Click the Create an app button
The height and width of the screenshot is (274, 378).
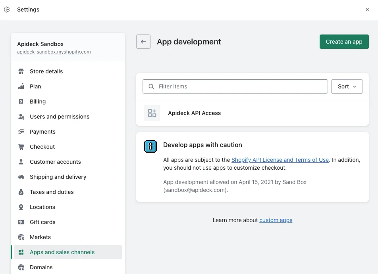344,42
